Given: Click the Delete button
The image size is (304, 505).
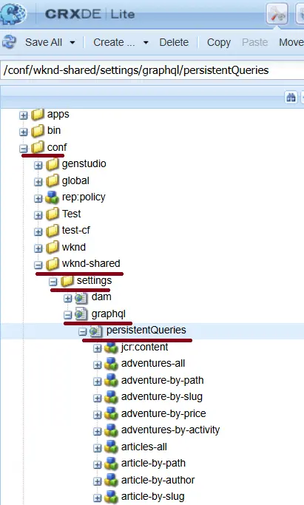Looking at the screenshot, I should point(174,42).
